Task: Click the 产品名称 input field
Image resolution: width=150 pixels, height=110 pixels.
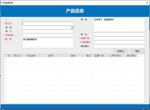Action: (48, 35)
